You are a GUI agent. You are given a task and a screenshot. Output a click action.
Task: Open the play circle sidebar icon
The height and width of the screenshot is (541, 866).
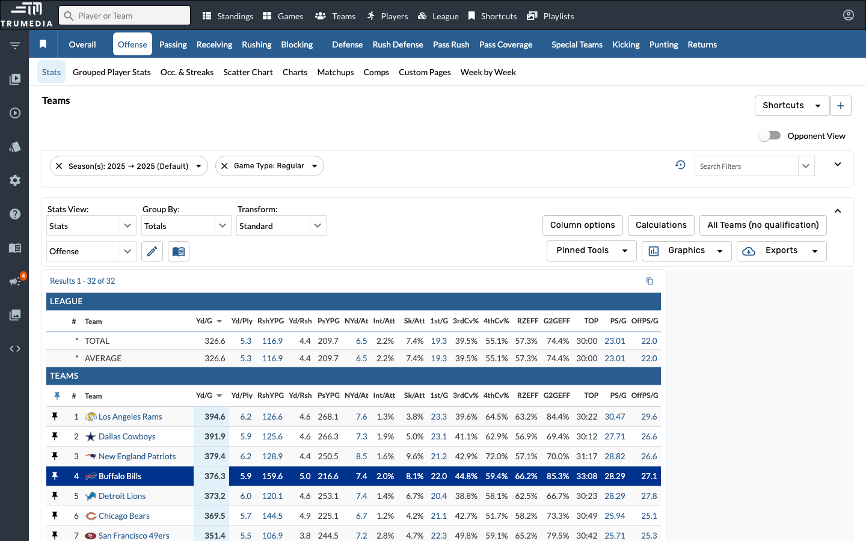pyautogui.click(x=15, y=113)
